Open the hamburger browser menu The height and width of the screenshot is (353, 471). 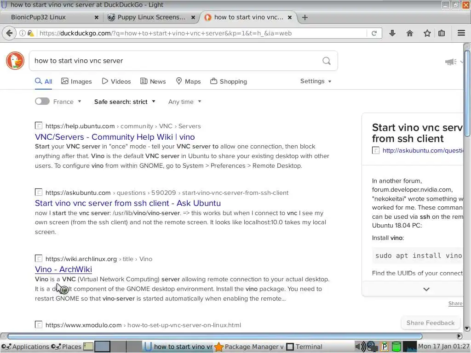tap(461, 33)
